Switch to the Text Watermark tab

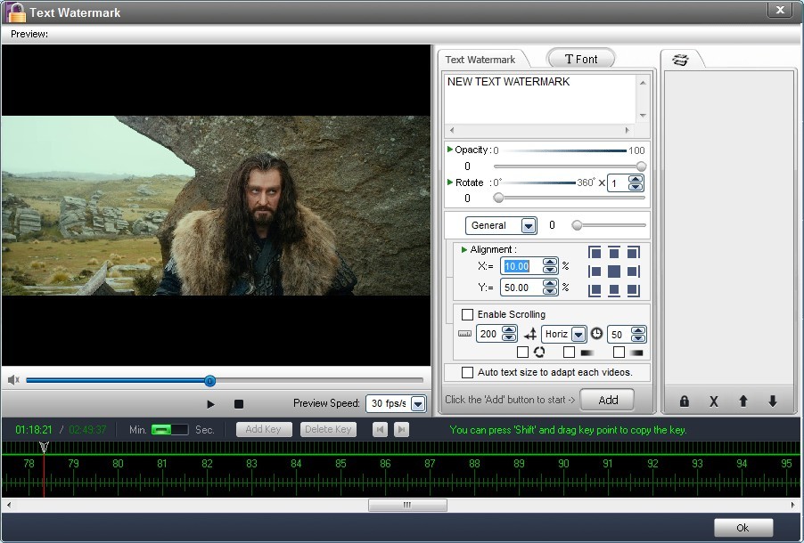pos(480,60)
